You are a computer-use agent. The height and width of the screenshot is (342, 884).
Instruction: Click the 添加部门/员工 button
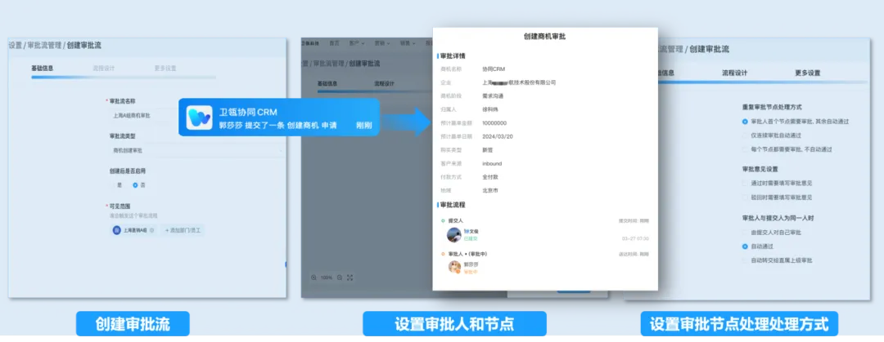(x=183, y=231)
